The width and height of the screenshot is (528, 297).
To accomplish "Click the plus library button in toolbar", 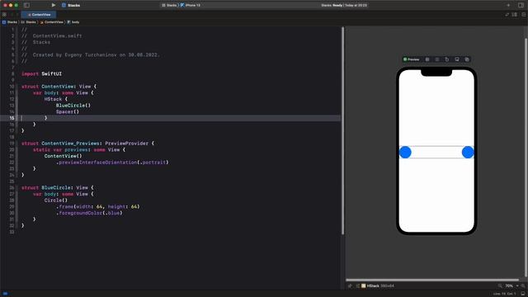I will point(508,5).
